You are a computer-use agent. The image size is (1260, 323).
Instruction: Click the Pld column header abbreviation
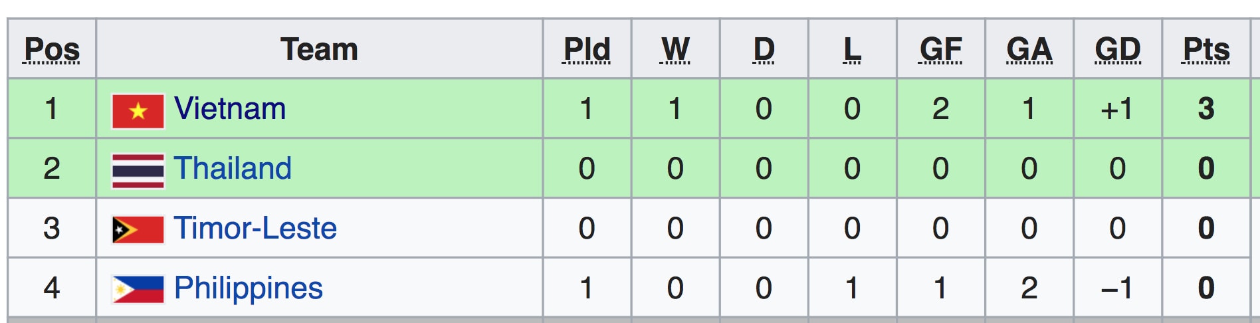587,50
